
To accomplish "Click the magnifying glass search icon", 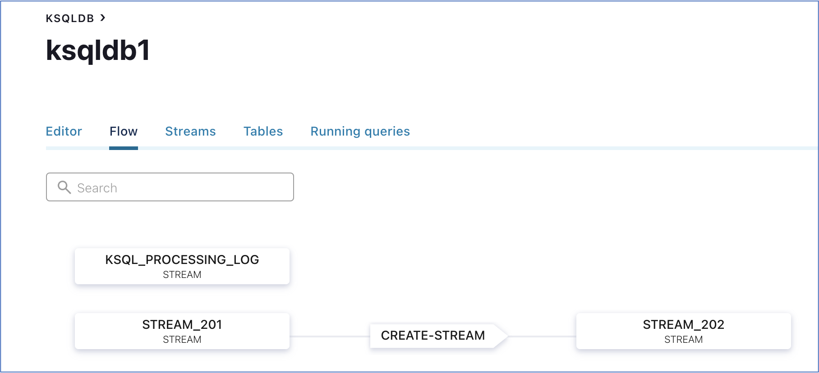I will [64, 187].
